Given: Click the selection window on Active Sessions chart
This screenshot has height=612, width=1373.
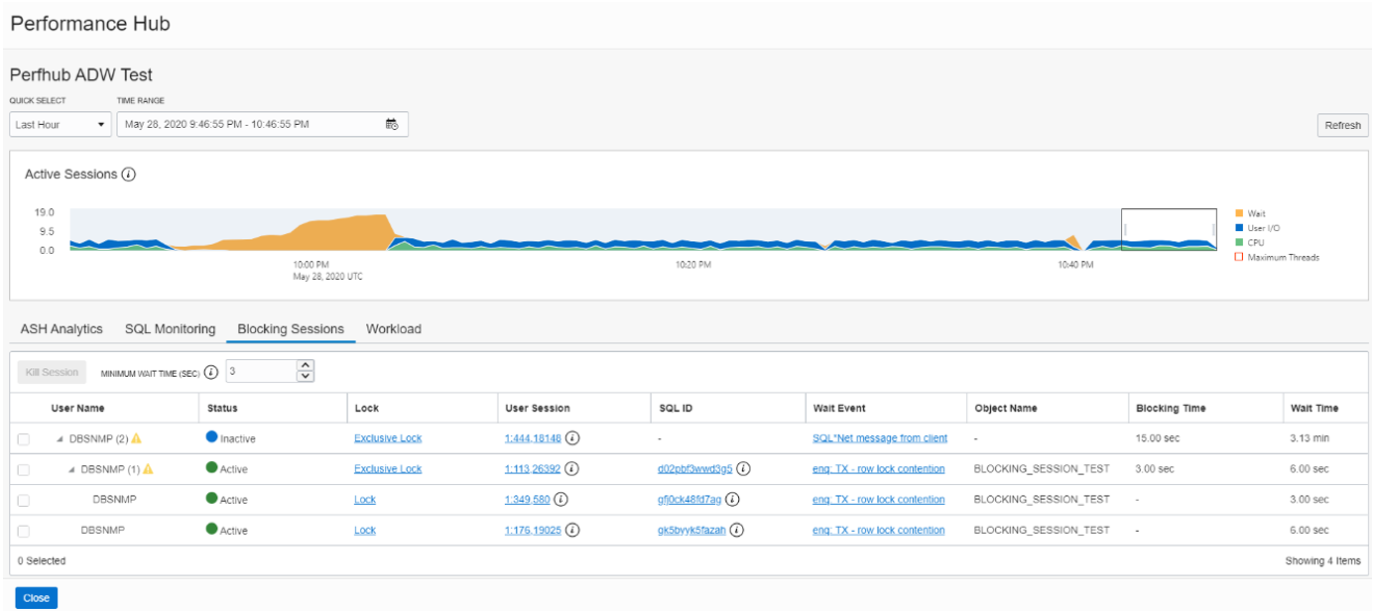Looking at the screenshot, I should tap(1169, 229).
